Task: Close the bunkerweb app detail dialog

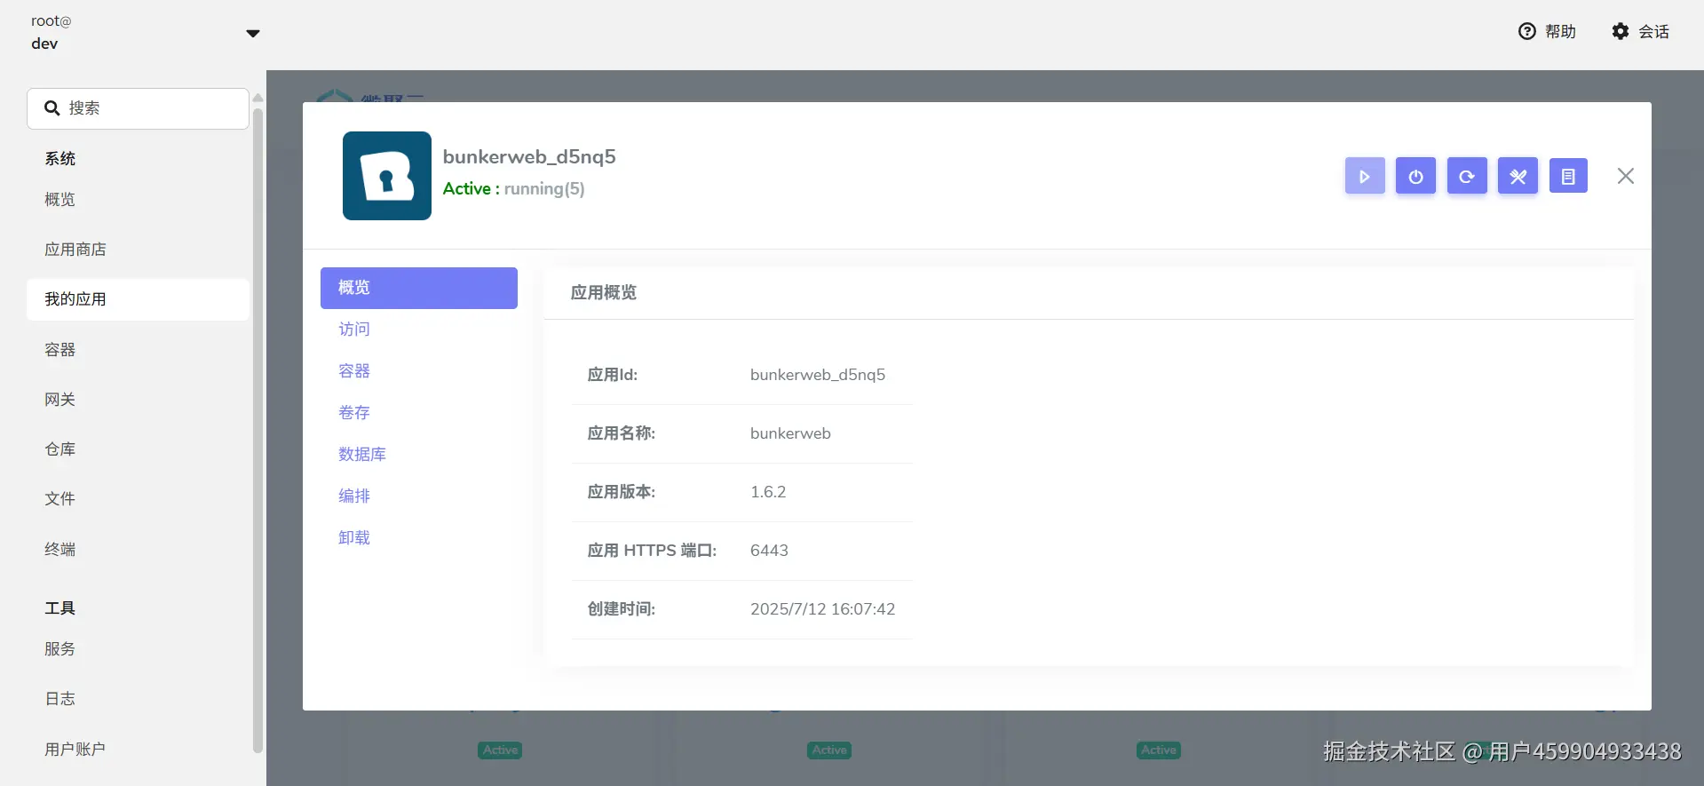Action: pos(1626,176)
